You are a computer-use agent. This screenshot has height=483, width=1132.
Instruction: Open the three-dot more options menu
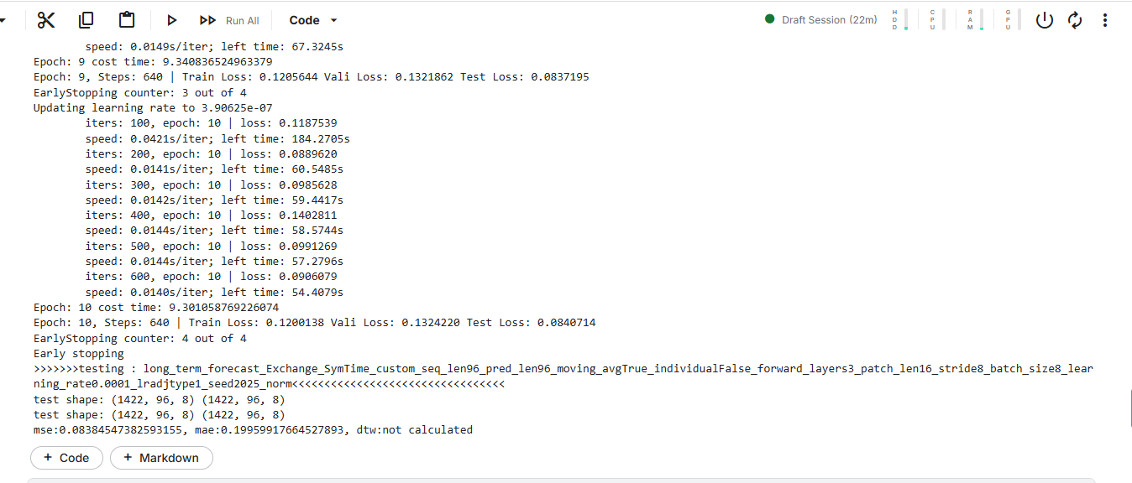(1105, 20)
